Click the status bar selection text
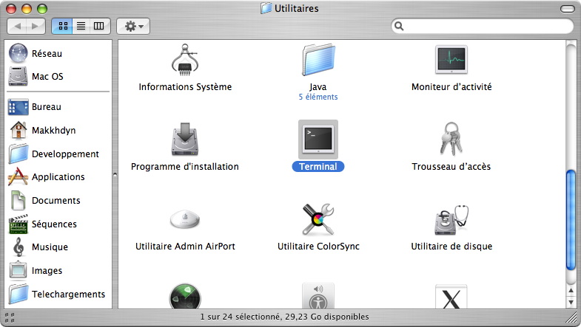Screen dimensions: 581x327 tap(284, 317)
